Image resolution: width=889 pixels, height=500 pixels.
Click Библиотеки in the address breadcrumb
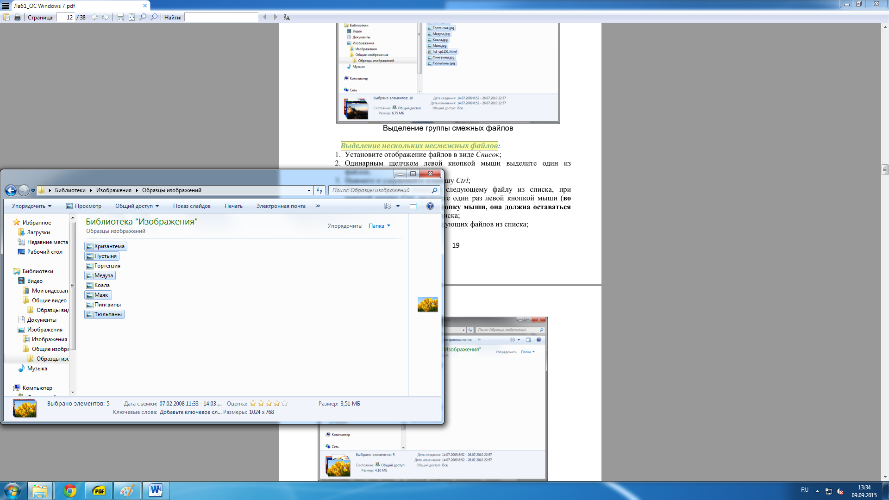click(x=70, y=190)
